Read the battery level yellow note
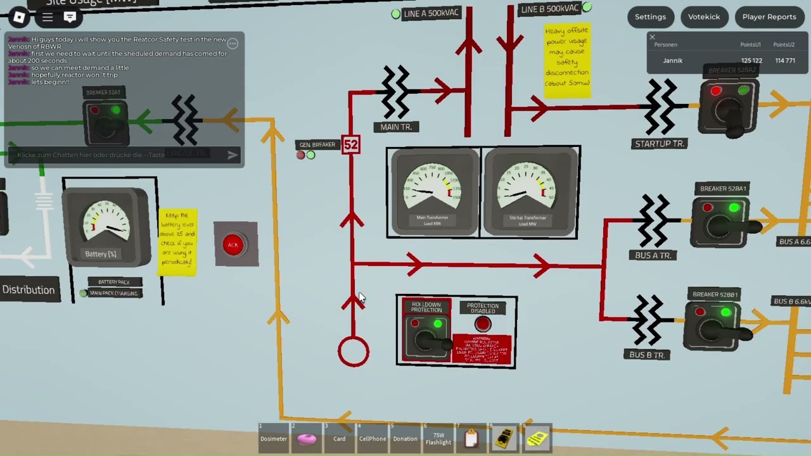 [177, 243]
